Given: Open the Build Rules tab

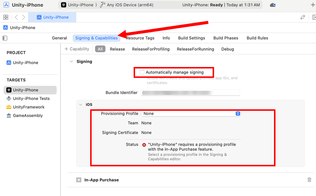Looking at the screenshot, I should (257, 38).
